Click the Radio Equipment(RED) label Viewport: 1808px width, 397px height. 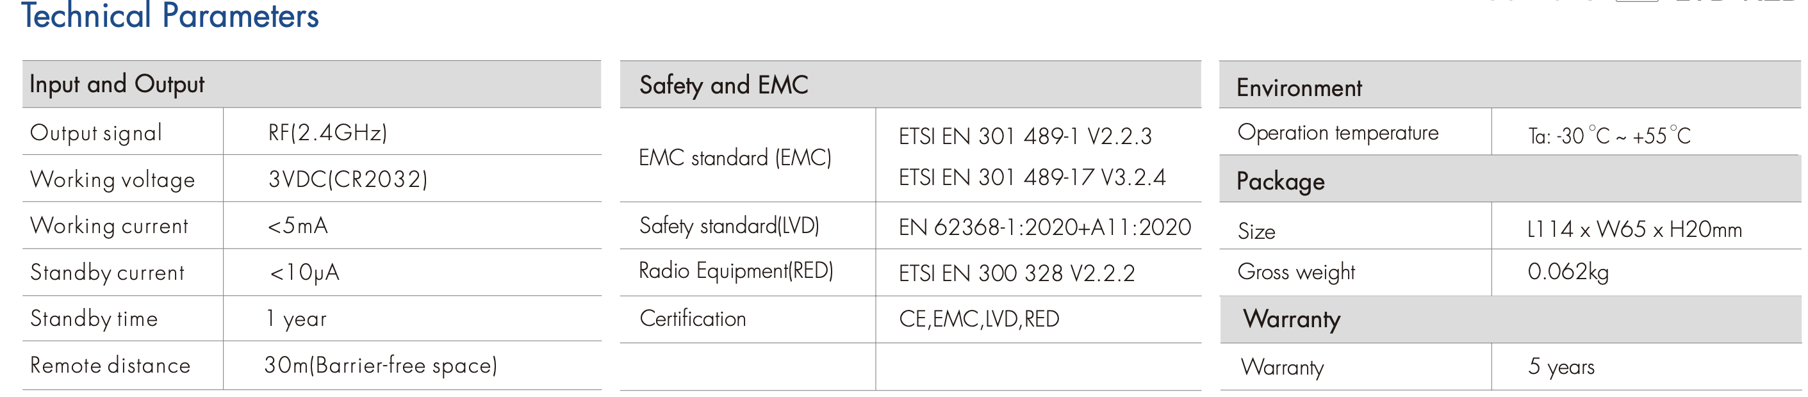(x=736, y=271)
